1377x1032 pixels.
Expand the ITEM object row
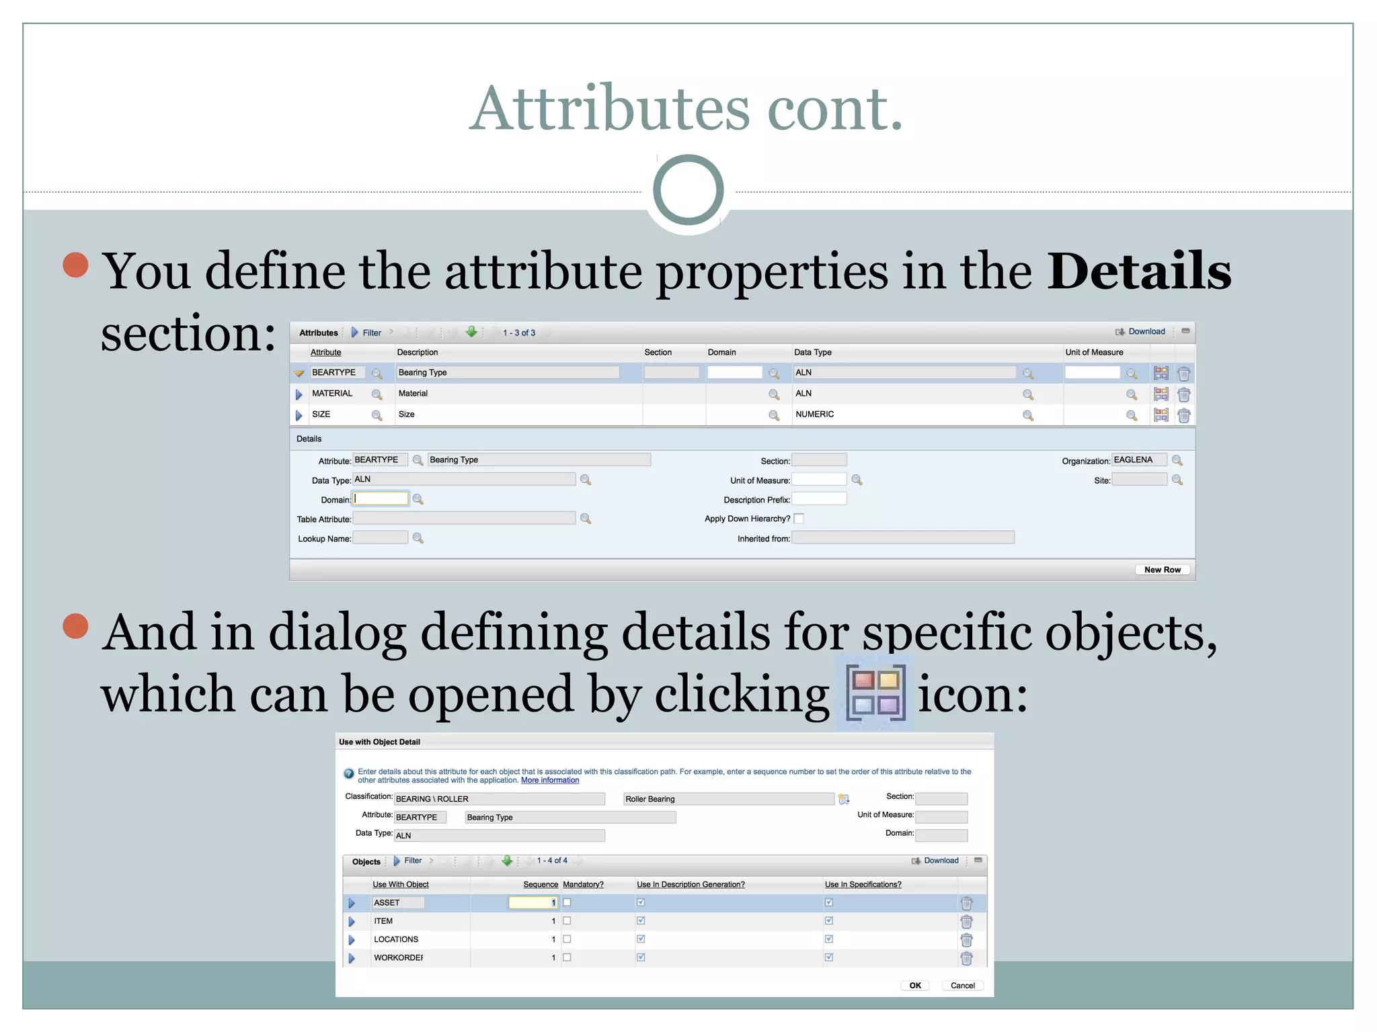click(351, 921)
